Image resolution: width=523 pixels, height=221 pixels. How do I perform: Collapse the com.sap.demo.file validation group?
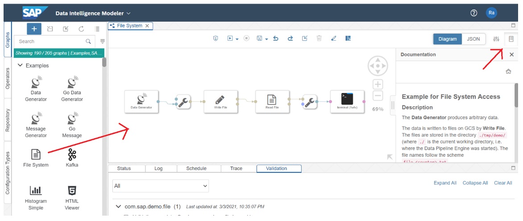[x=118, y=207]
